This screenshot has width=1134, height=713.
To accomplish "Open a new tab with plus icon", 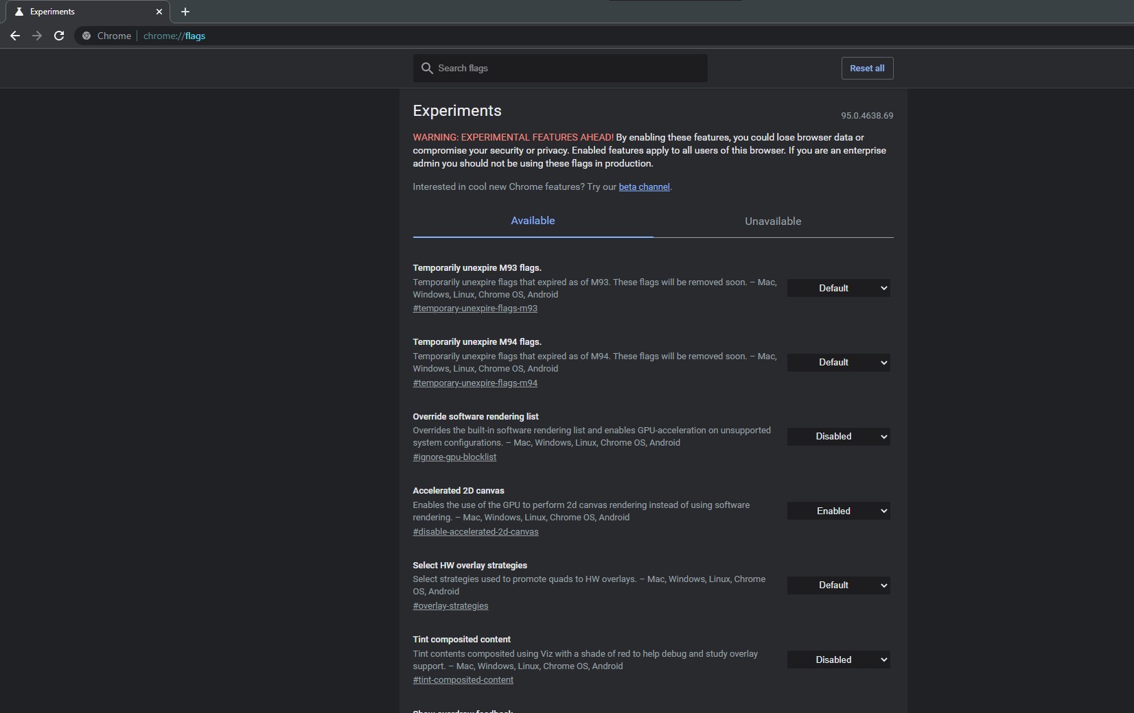I will [x=185, y=12].
